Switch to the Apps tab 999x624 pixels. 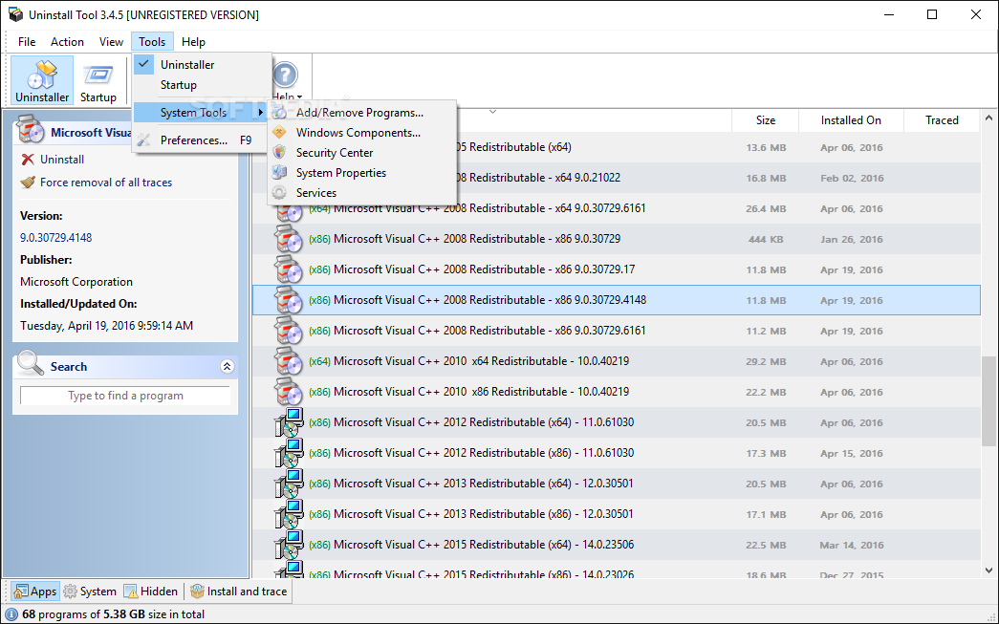pyautogui.click(x=35, y=592)
